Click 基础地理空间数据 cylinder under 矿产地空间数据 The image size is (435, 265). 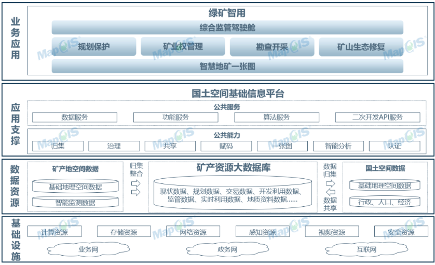point(75,186)
